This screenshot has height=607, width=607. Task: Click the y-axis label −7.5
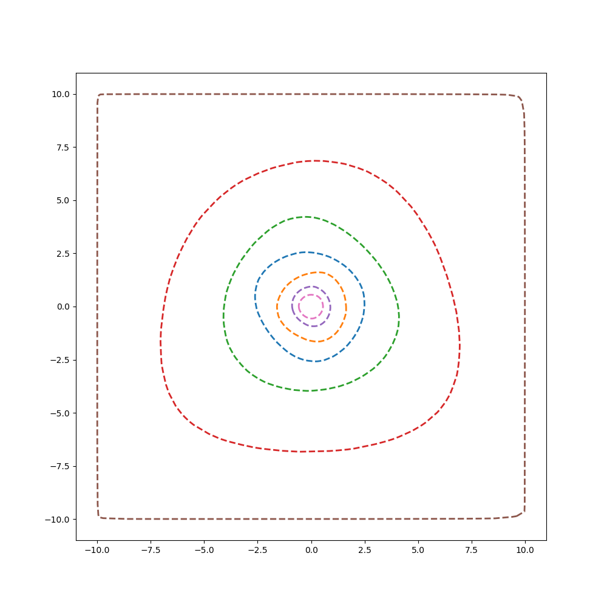tap(60, 466)
